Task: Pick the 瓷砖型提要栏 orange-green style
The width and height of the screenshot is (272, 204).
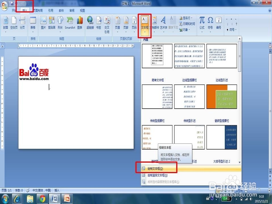Action: coord(222,97)
